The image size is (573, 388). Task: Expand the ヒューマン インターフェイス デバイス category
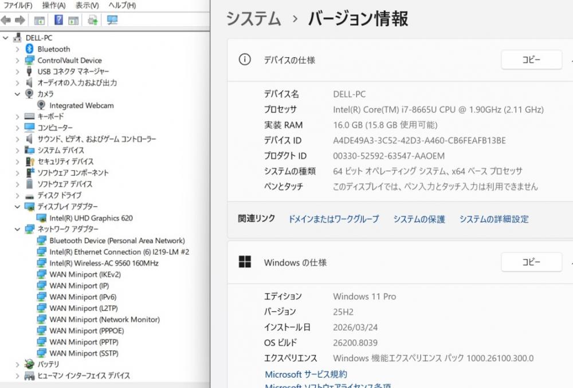[17, 375]
